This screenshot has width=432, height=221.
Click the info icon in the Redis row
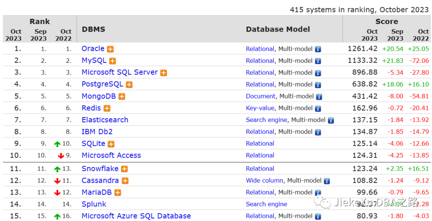point(318,108)
